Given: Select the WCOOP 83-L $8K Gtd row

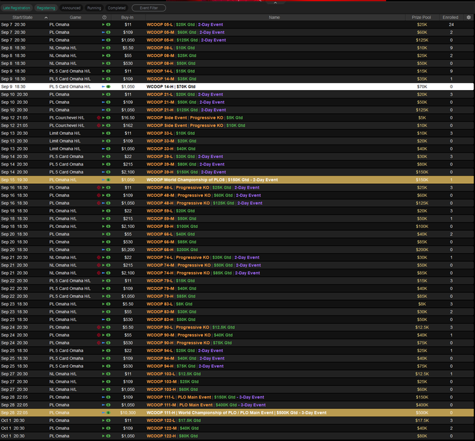Looking at the screenshot, I should point(237,304).
